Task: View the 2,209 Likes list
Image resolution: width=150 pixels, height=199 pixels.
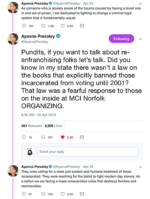Action: 53,126
